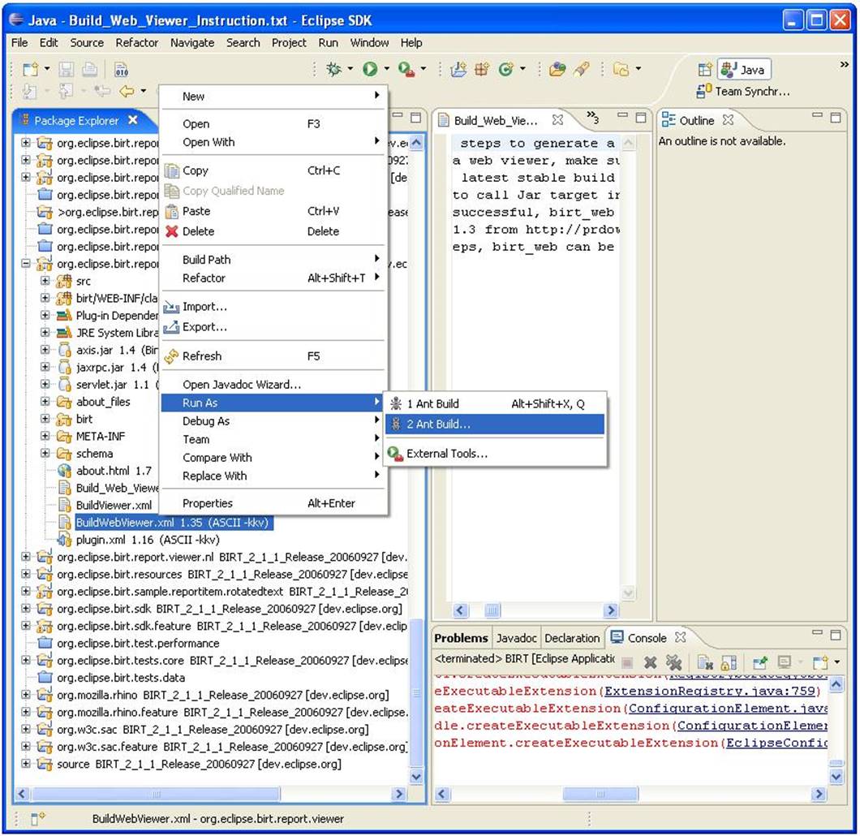
Task: Toggle the Pin Console icon
Action: (760, 663)
